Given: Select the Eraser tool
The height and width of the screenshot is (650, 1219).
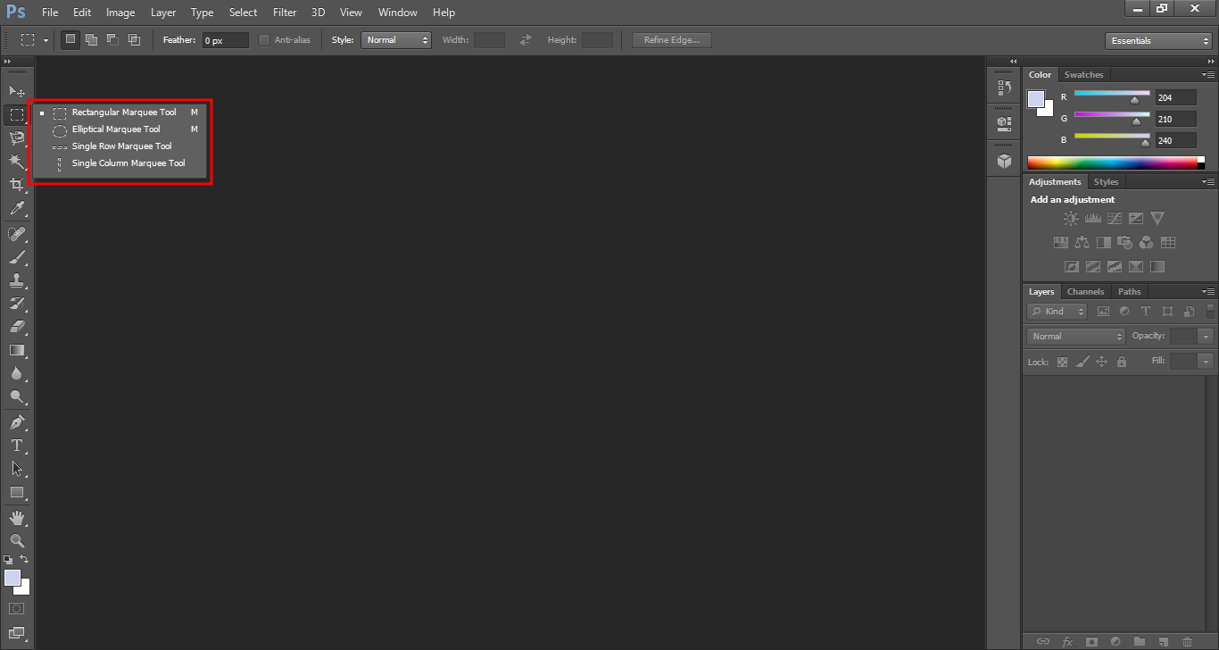Looking at the screenshot, I should [x=17, y=327].
